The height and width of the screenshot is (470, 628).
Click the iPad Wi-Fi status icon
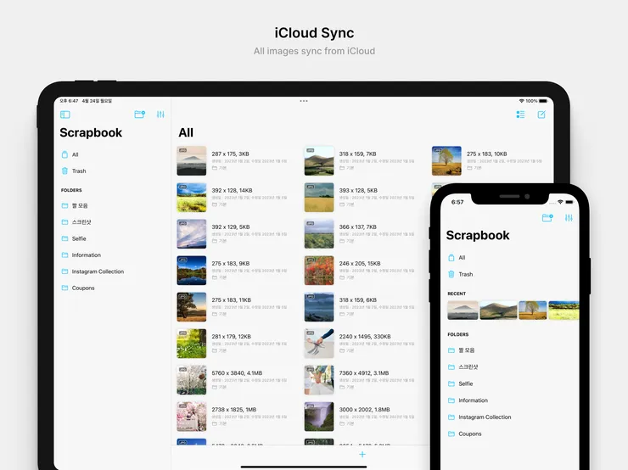521,101
